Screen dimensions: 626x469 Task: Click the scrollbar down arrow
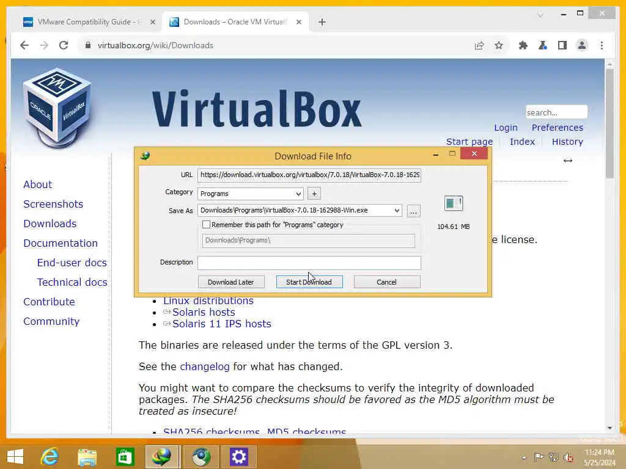click(x=609, y=428)
